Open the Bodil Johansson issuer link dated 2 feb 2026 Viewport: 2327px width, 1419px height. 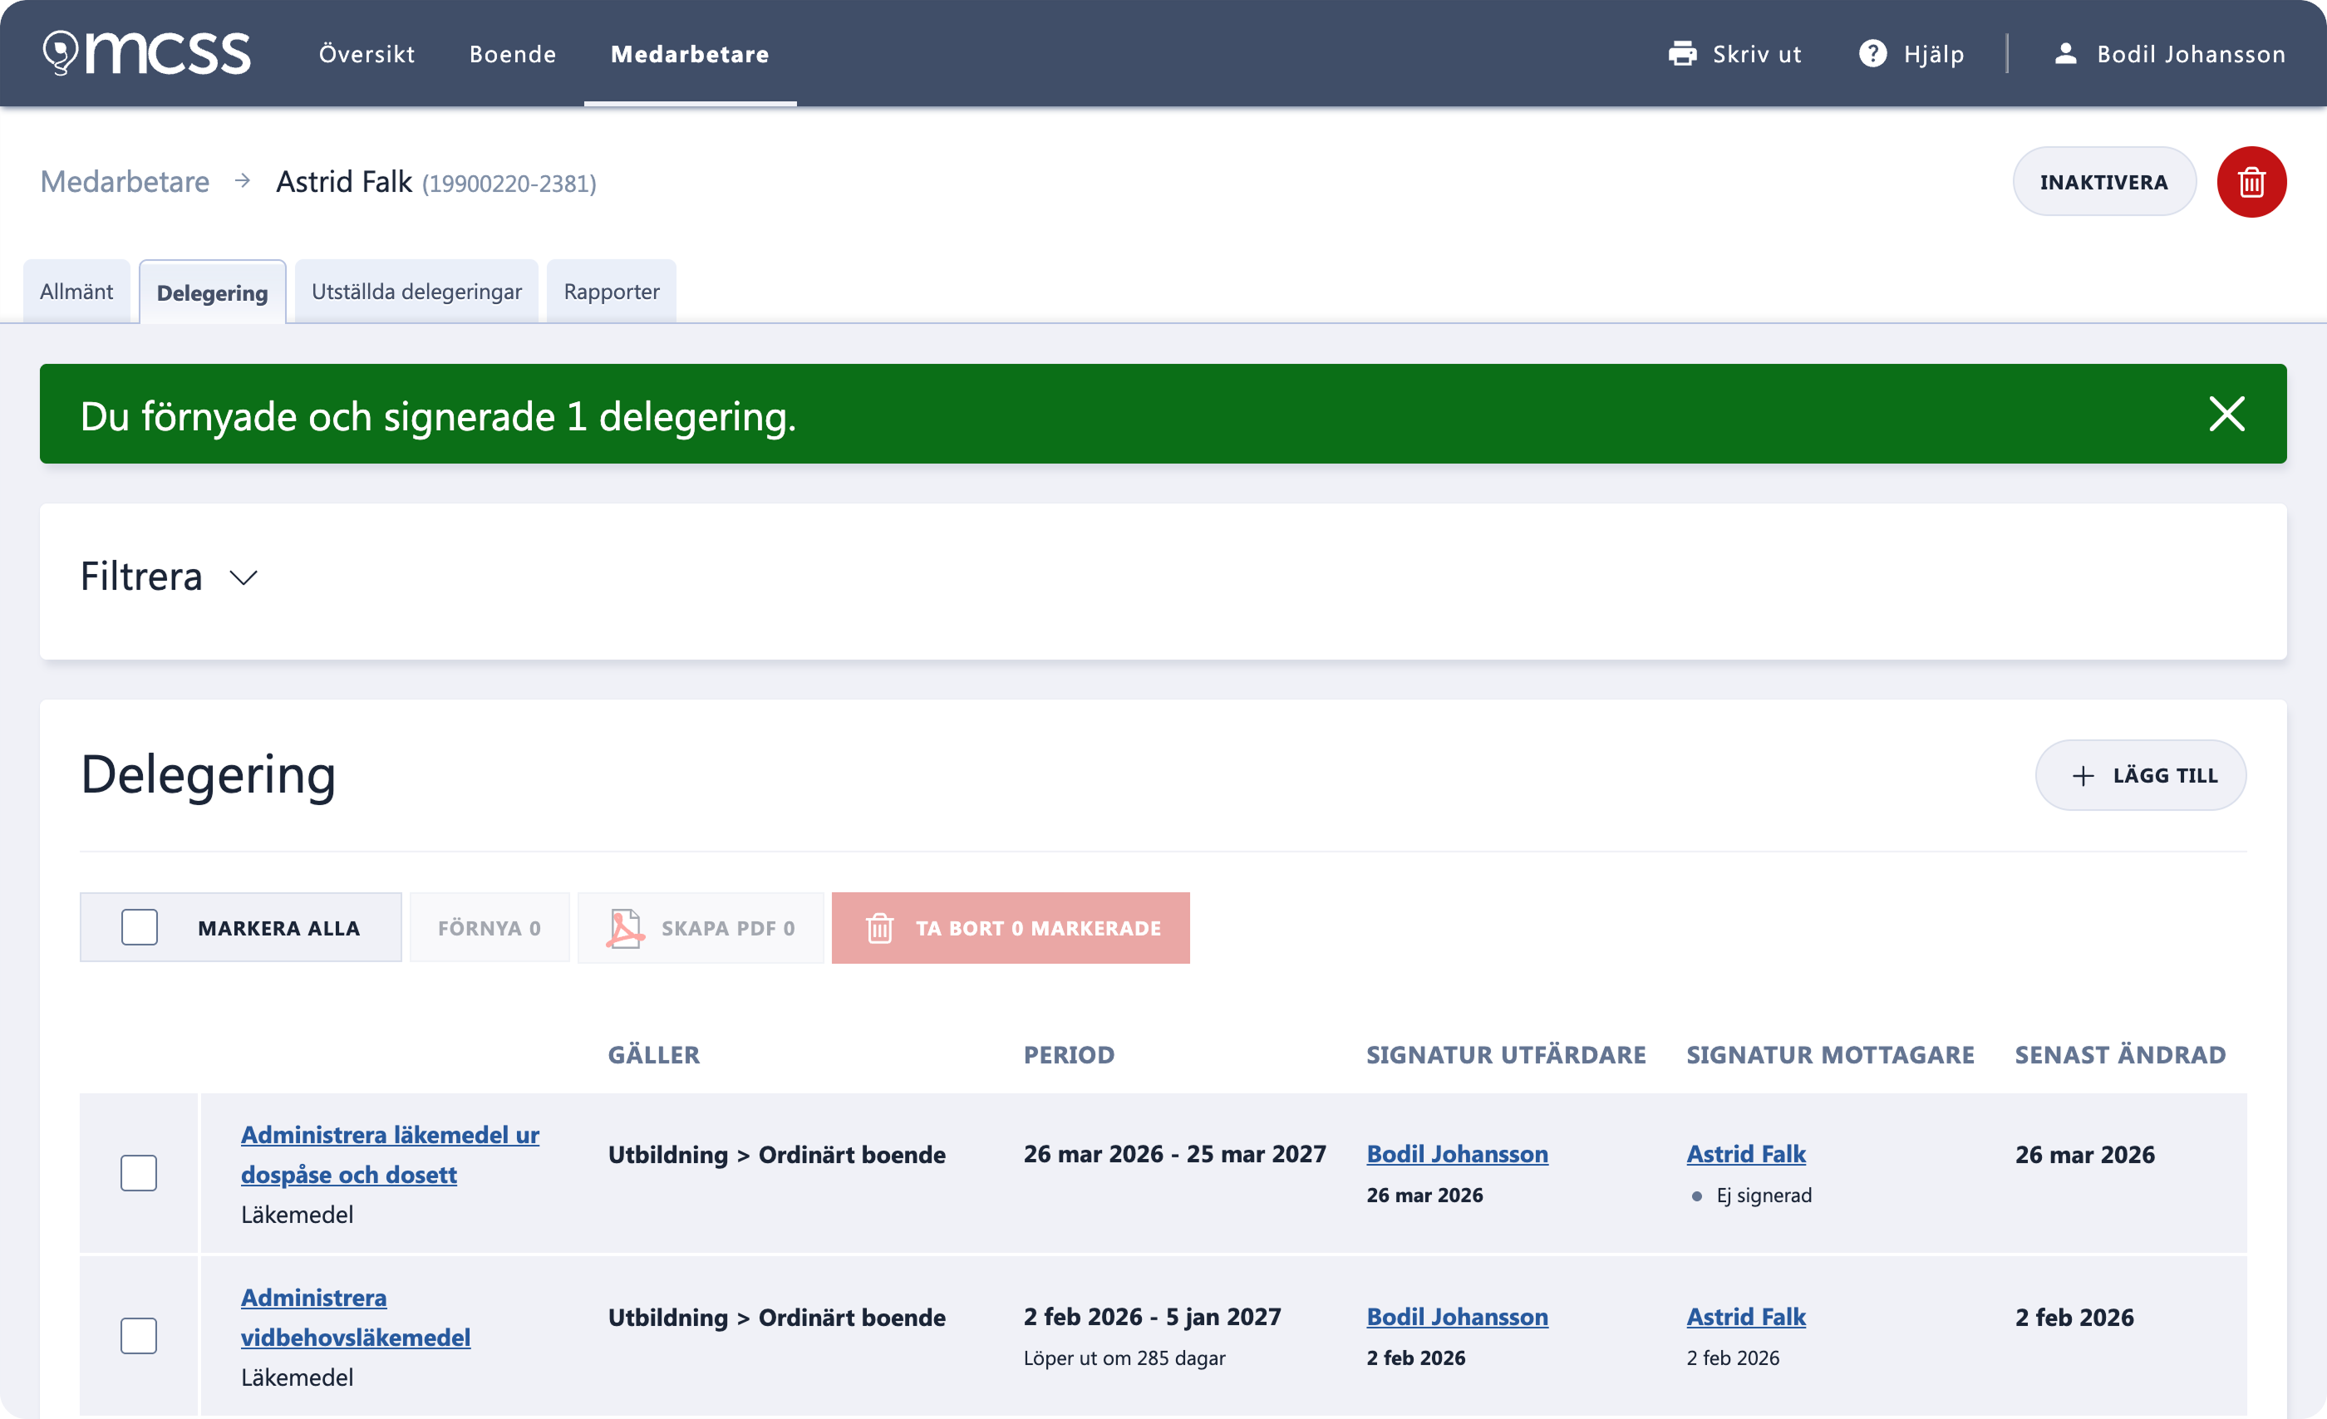tap(1457, 1316)
